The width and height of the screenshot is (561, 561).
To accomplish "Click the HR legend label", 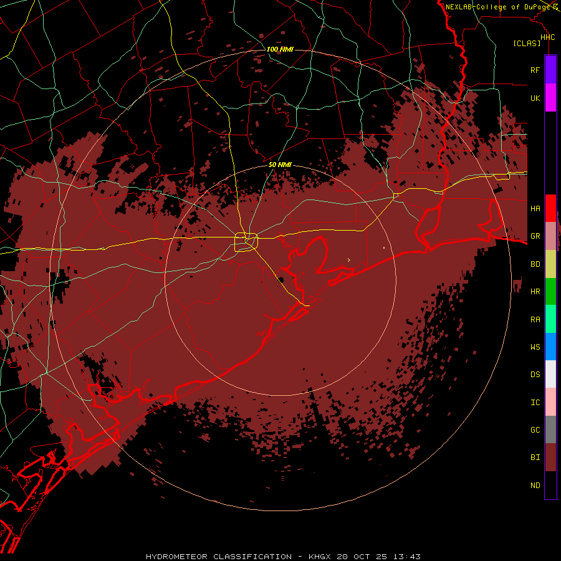I will click(535, 292).
